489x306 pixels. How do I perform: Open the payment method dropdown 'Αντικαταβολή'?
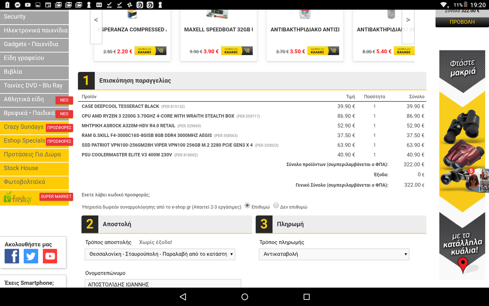point(334,254)
